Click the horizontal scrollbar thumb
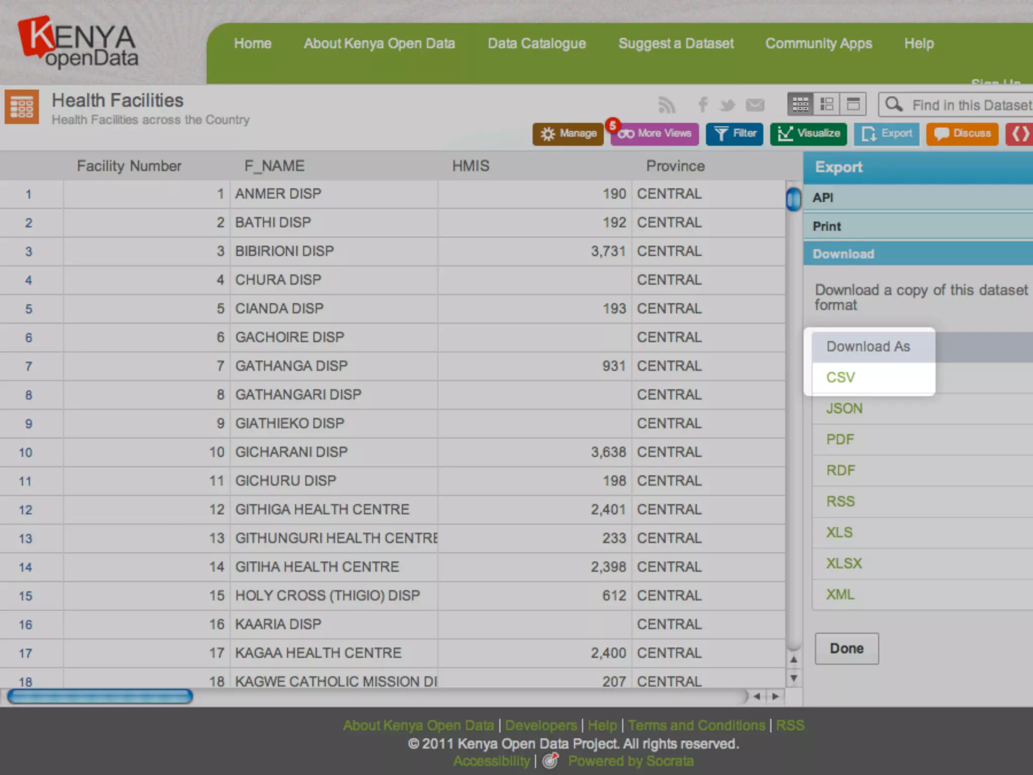Image resolution: width=1033 pixels, height=775 pixels. [100, 696]
